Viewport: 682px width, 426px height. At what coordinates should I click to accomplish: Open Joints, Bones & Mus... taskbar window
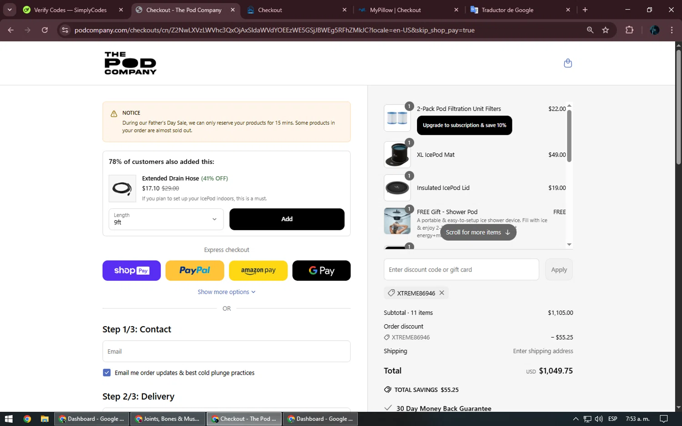point(168,419)
